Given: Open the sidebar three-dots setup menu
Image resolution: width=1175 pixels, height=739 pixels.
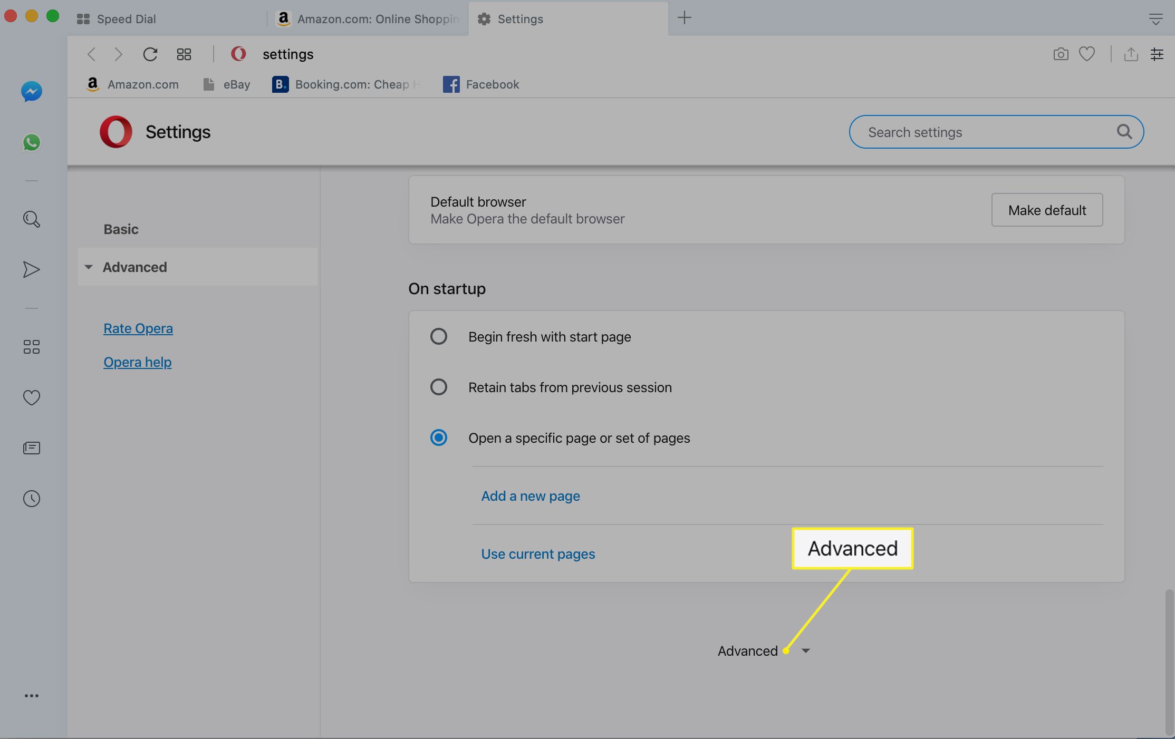Looking at the screenshot, I should [32, 696].
